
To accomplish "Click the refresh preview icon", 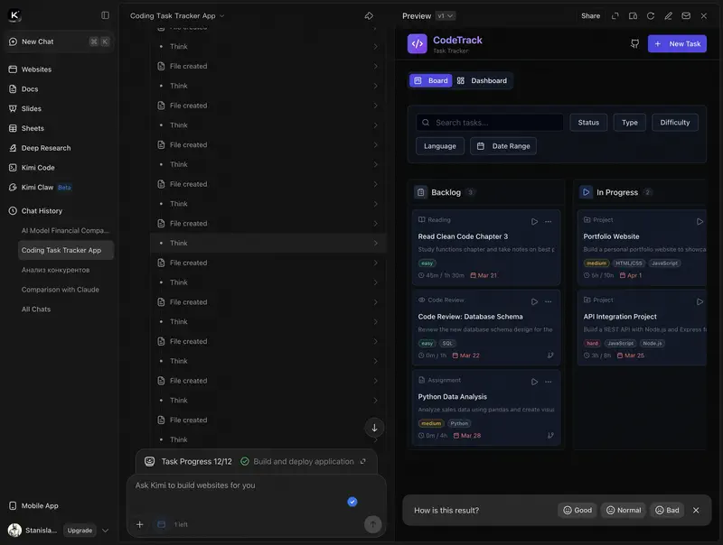I will tap(651, 15).
